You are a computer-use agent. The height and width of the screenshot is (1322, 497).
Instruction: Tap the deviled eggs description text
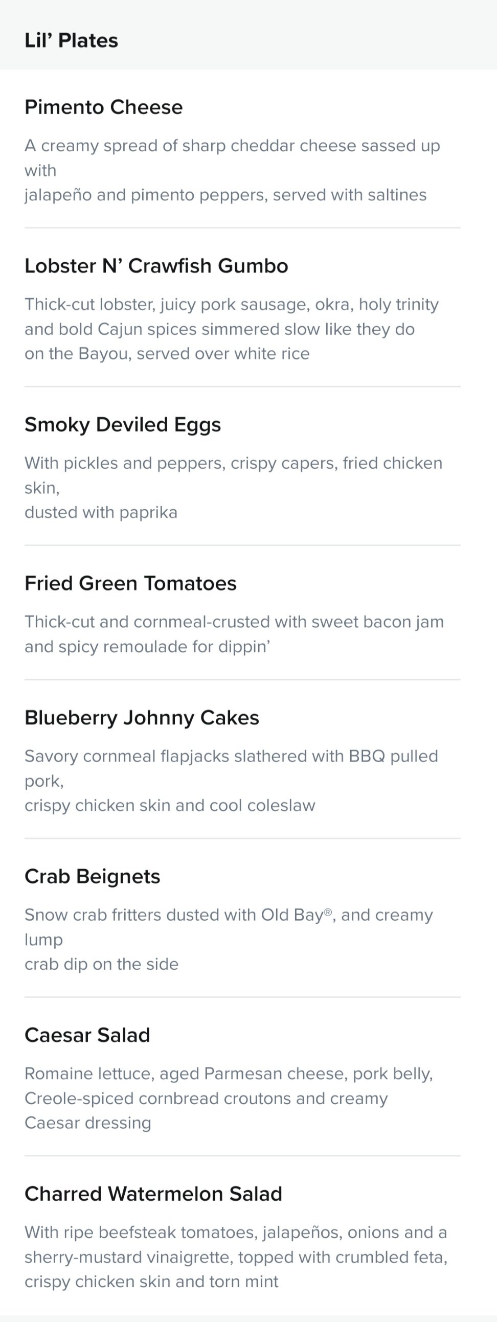(234, 487)
